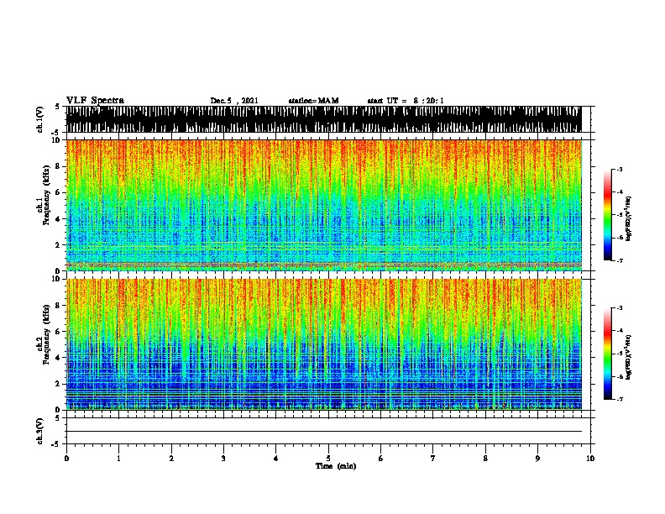The image size is (665, 514).
Task: Click ch.1 frequency tick label "8"
Action: coord(59,166)
